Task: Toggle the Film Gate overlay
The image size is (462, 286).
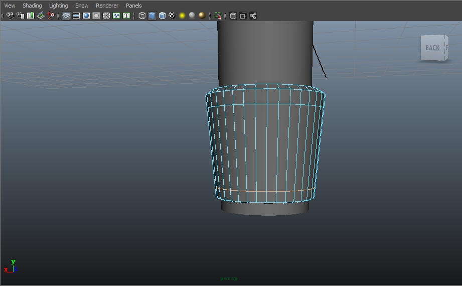Action: click(76, 16)
